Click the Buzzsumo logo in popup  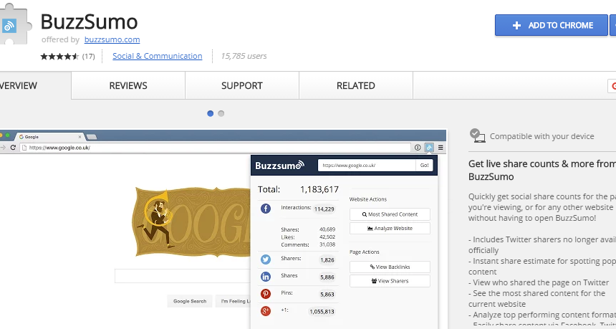[280, 165]
